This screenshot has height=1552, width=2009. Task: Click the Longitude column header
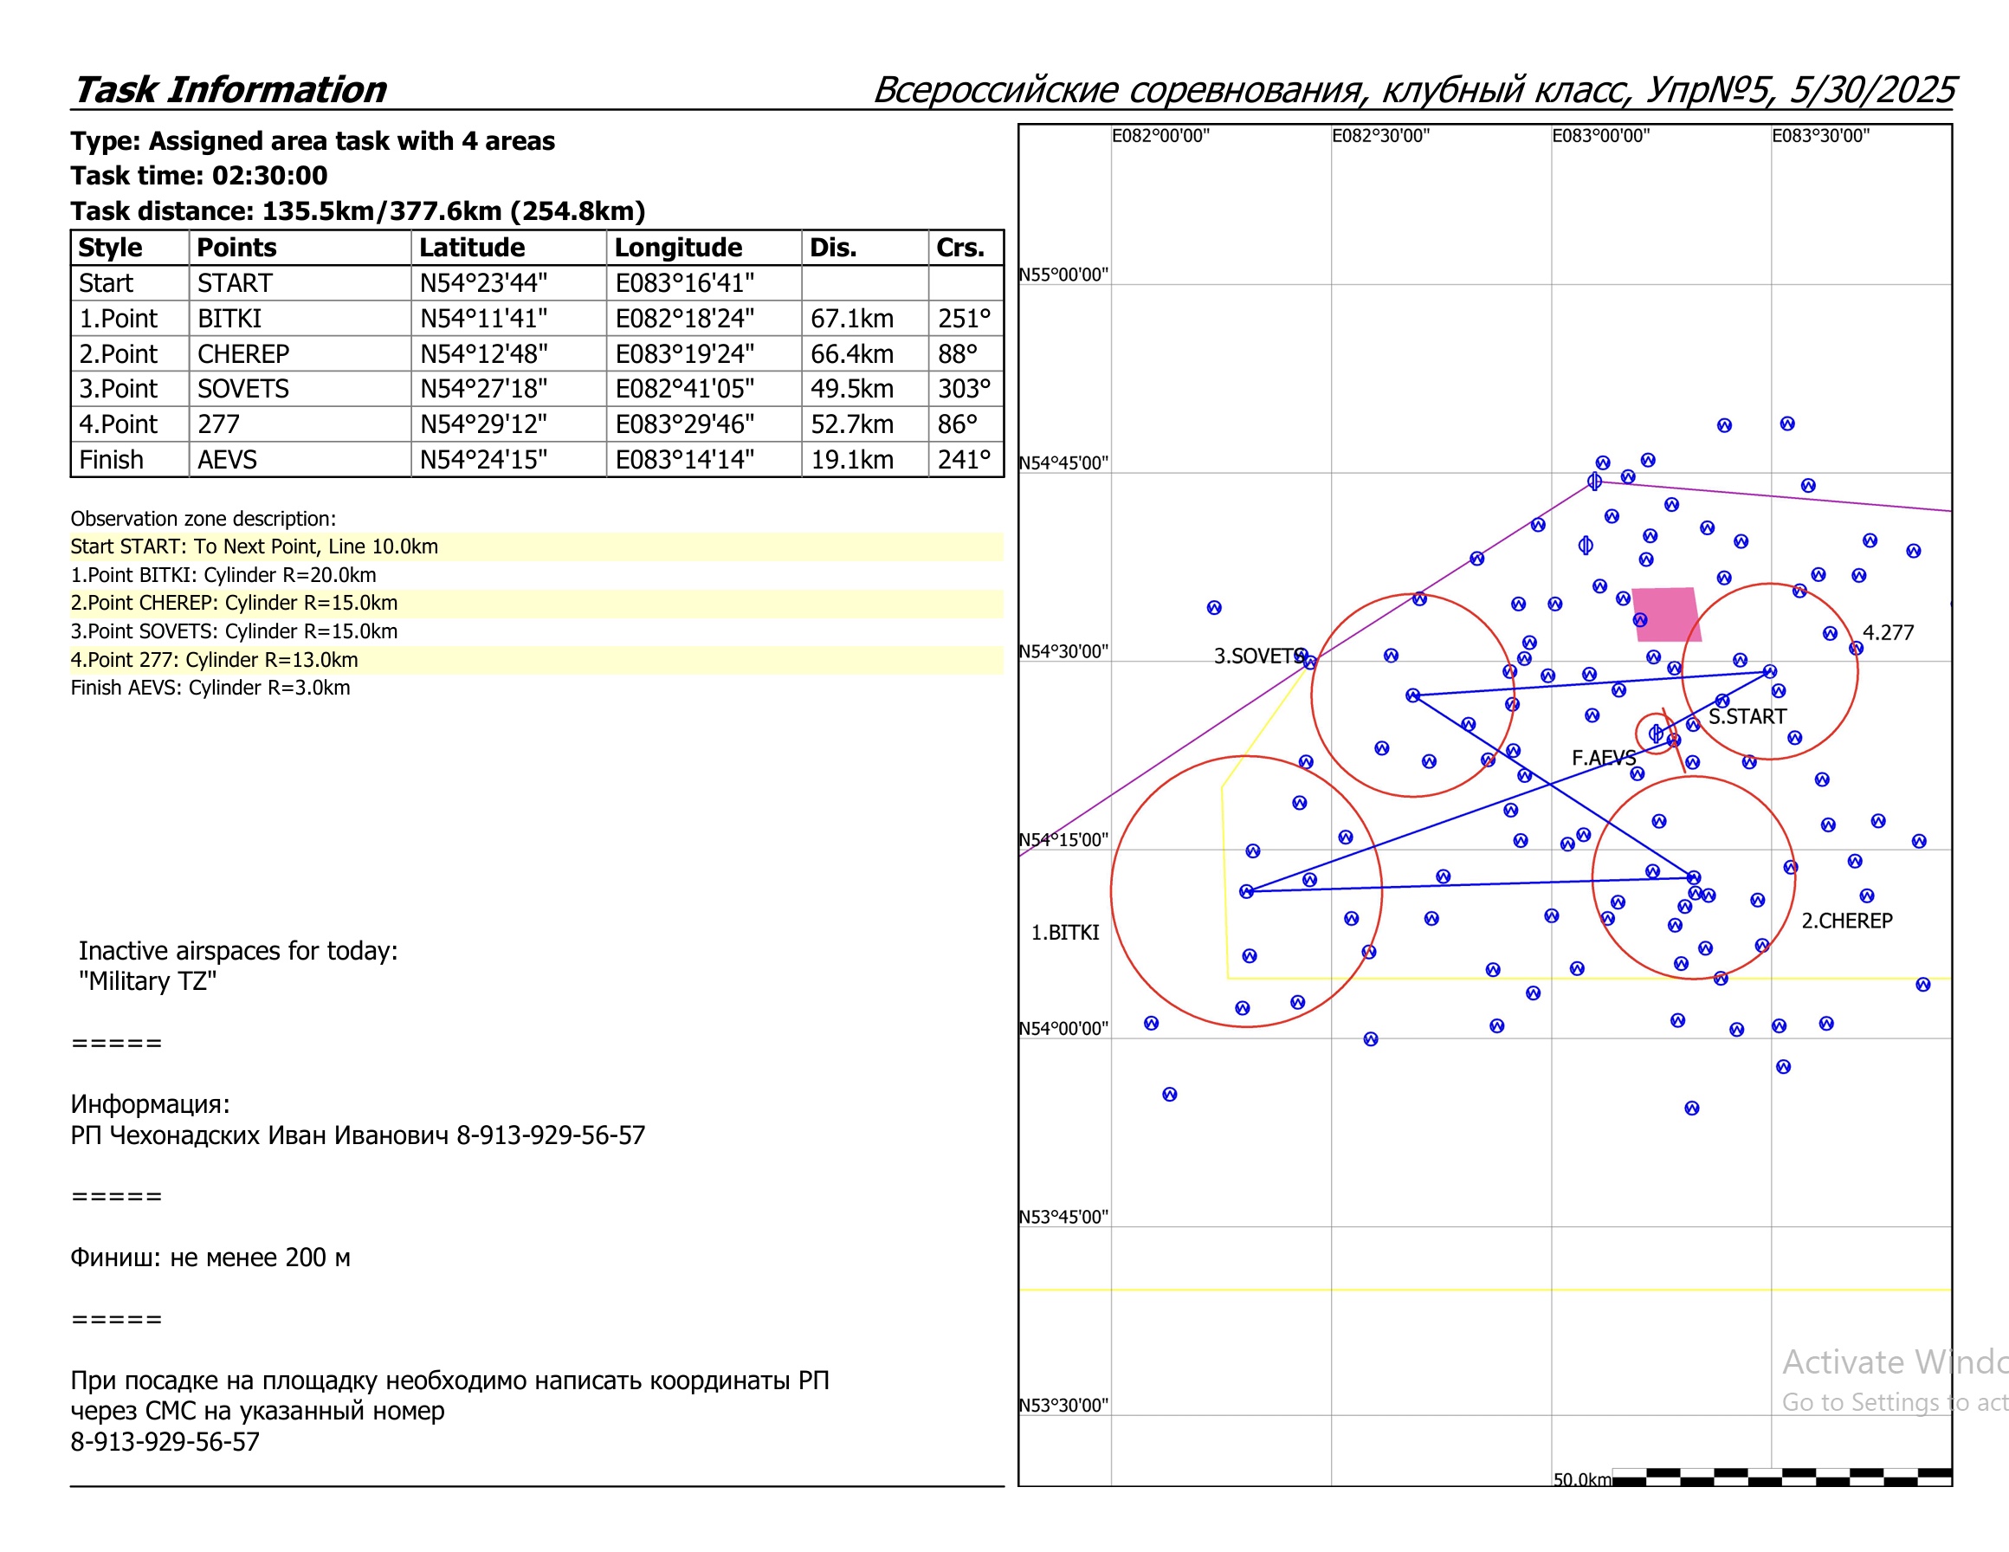(x=678, y=248)
